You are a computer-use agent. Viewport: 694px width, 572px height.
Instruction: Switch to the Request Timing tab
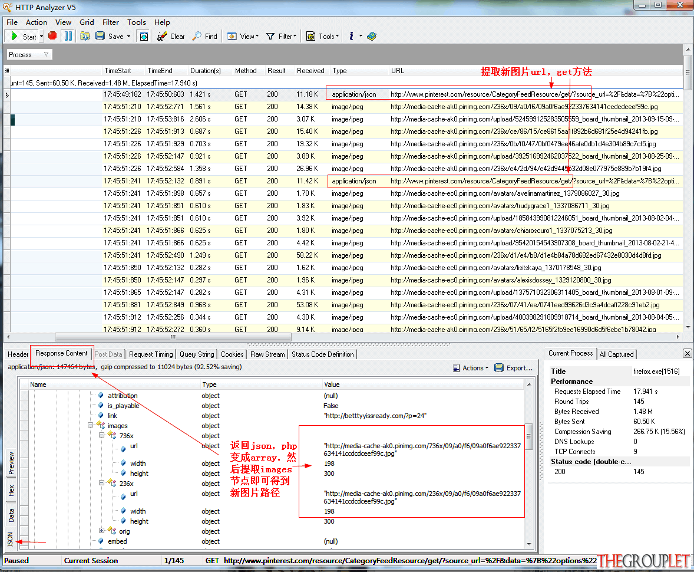coord(151,354)
